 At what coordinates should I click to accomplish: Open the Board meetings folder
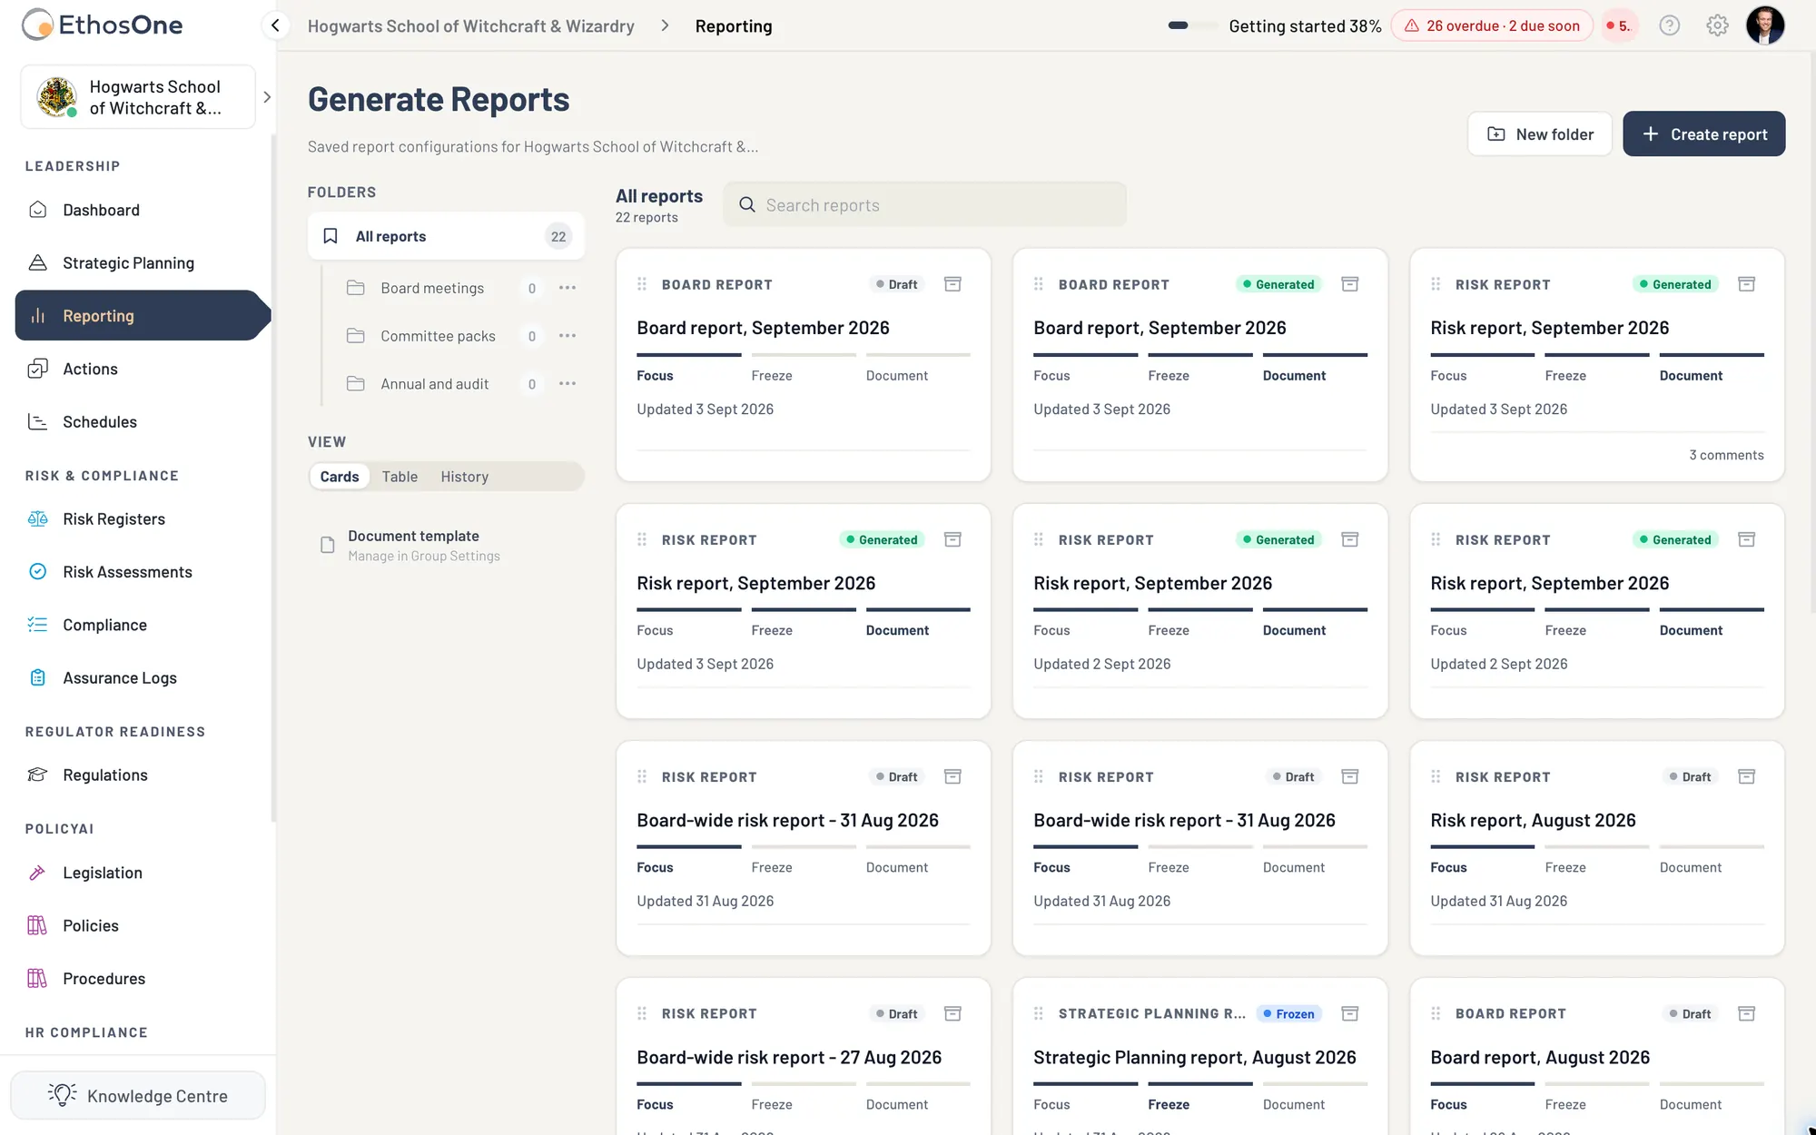tap(432, 288)
